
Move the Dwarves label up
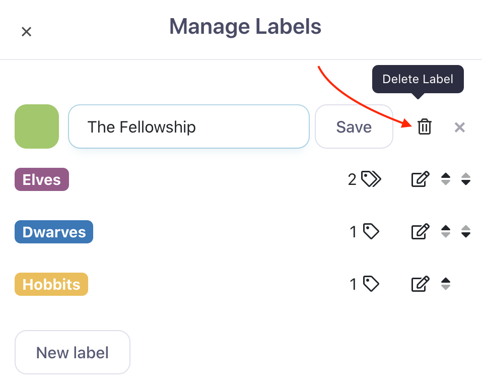[446, 232]
